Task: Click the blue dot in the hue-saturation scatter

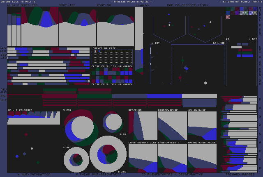Action: 17,156
